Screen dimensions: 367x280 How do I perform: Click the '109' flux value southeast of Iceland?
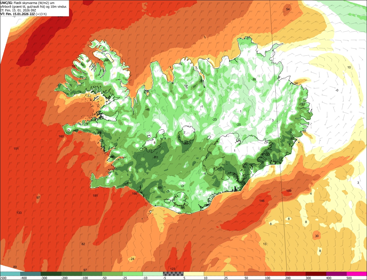[x=289, y=191]
